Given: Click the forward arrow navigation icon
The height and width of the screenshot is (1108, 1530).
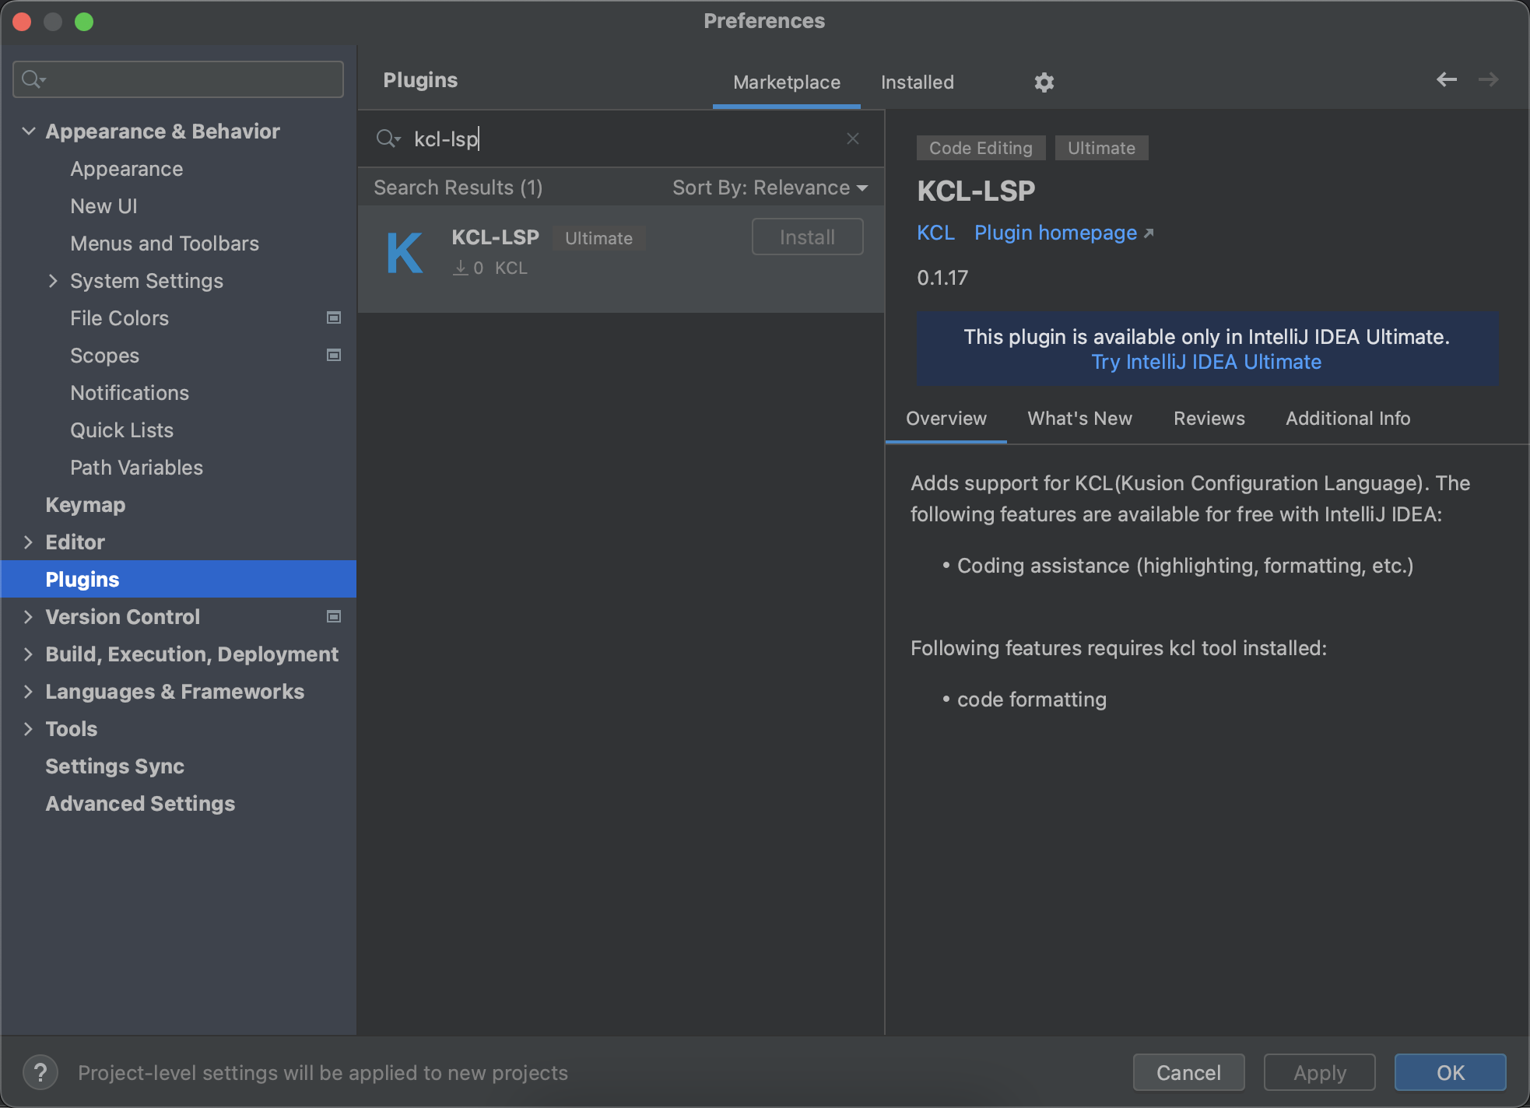Looking at the screenshot, I should point(1487,82).
